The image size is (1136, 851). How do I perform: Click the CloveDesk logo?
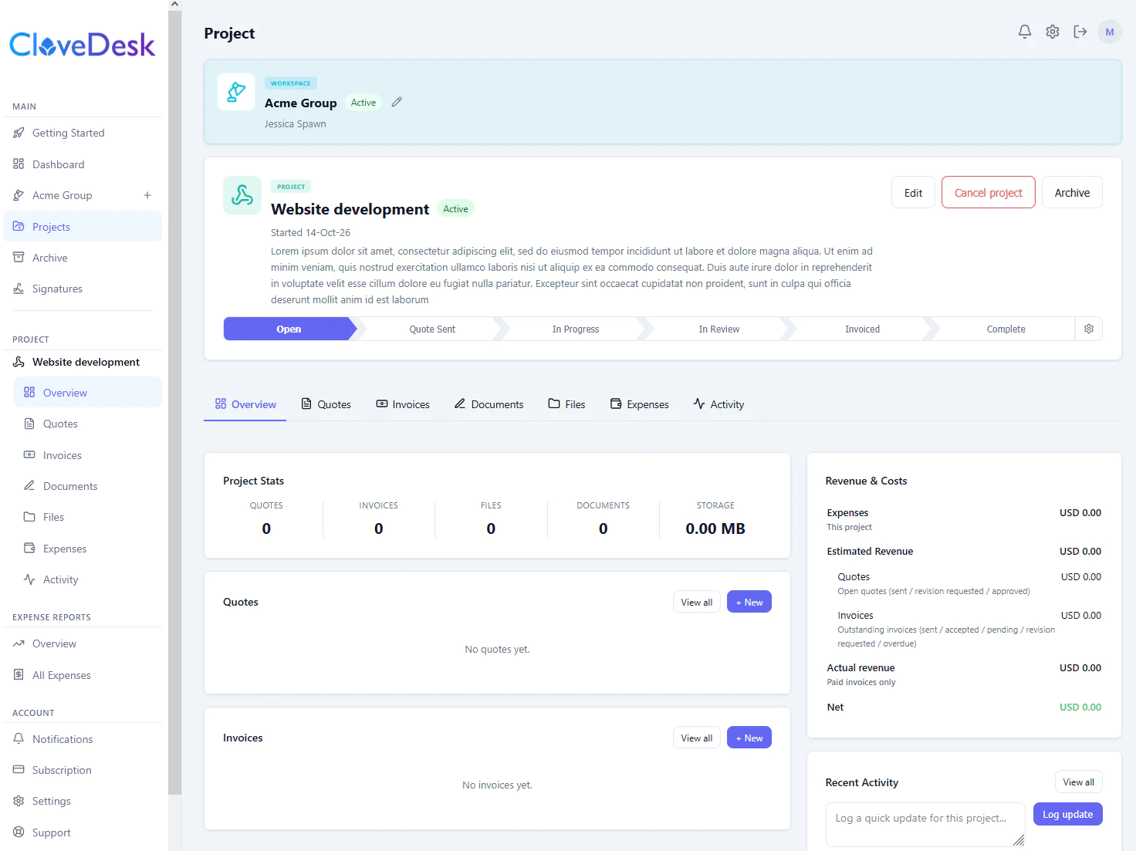[x=83, y=45]
